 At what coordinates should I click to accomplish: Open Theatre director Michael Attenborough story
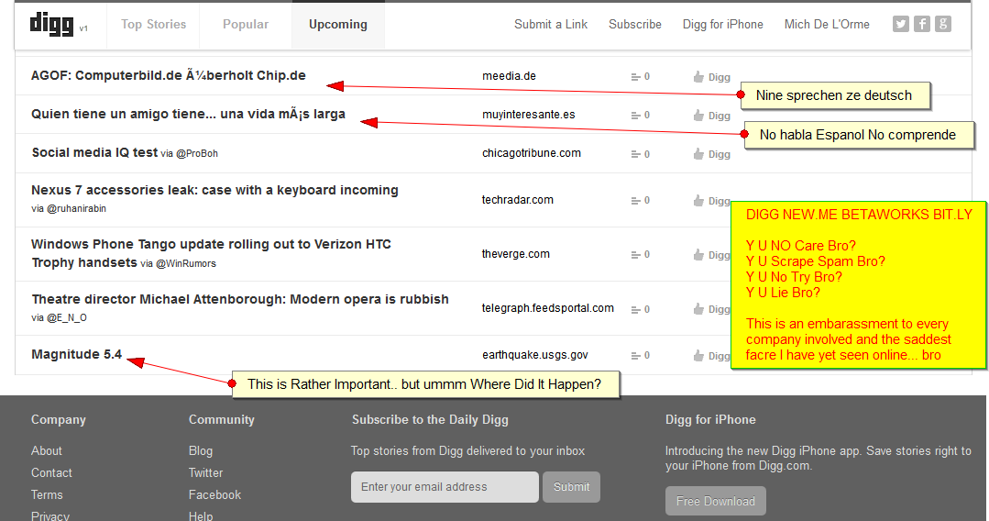pyautogui.click(x=240, y=299)
